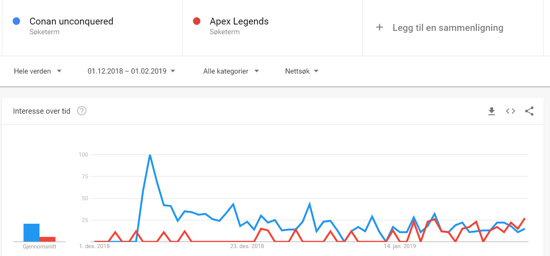Edit the Conan unconquered search term

pos(71,21)
